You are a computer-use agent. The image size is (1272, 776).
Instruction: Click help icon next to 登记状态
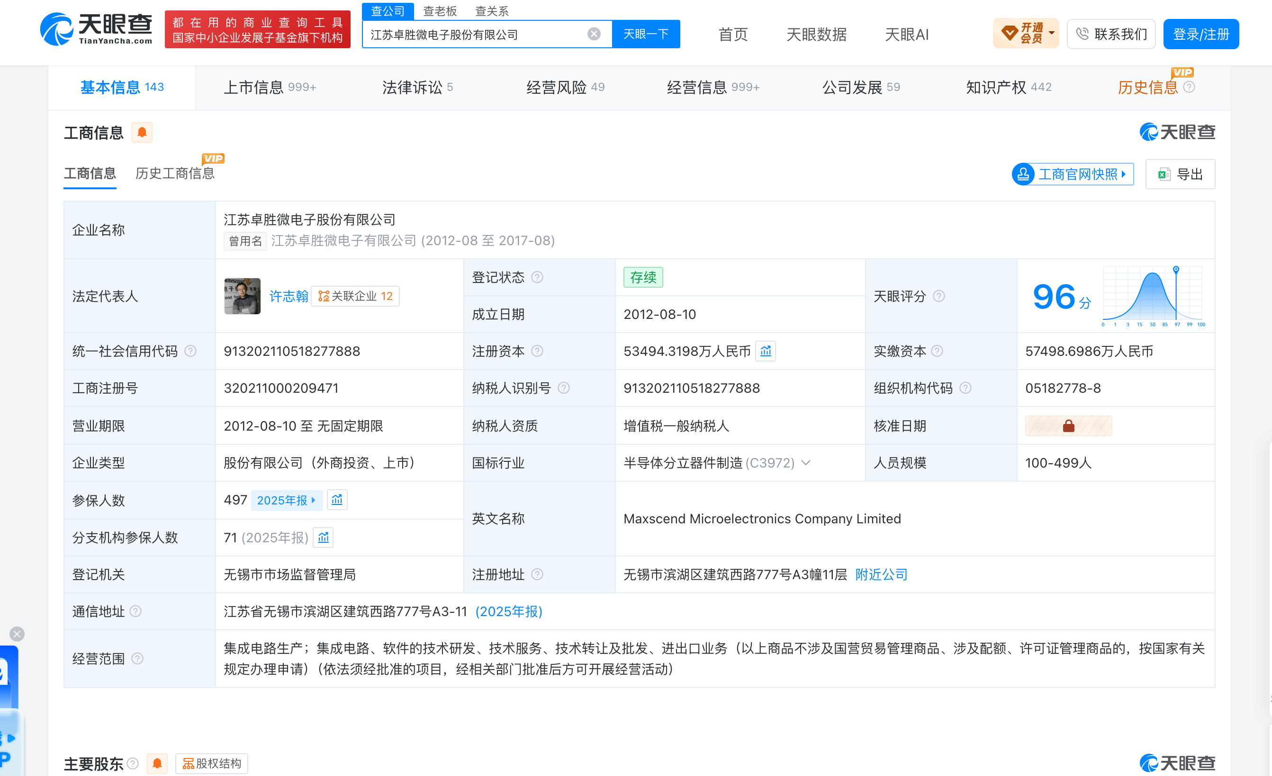tap(537, 277)
